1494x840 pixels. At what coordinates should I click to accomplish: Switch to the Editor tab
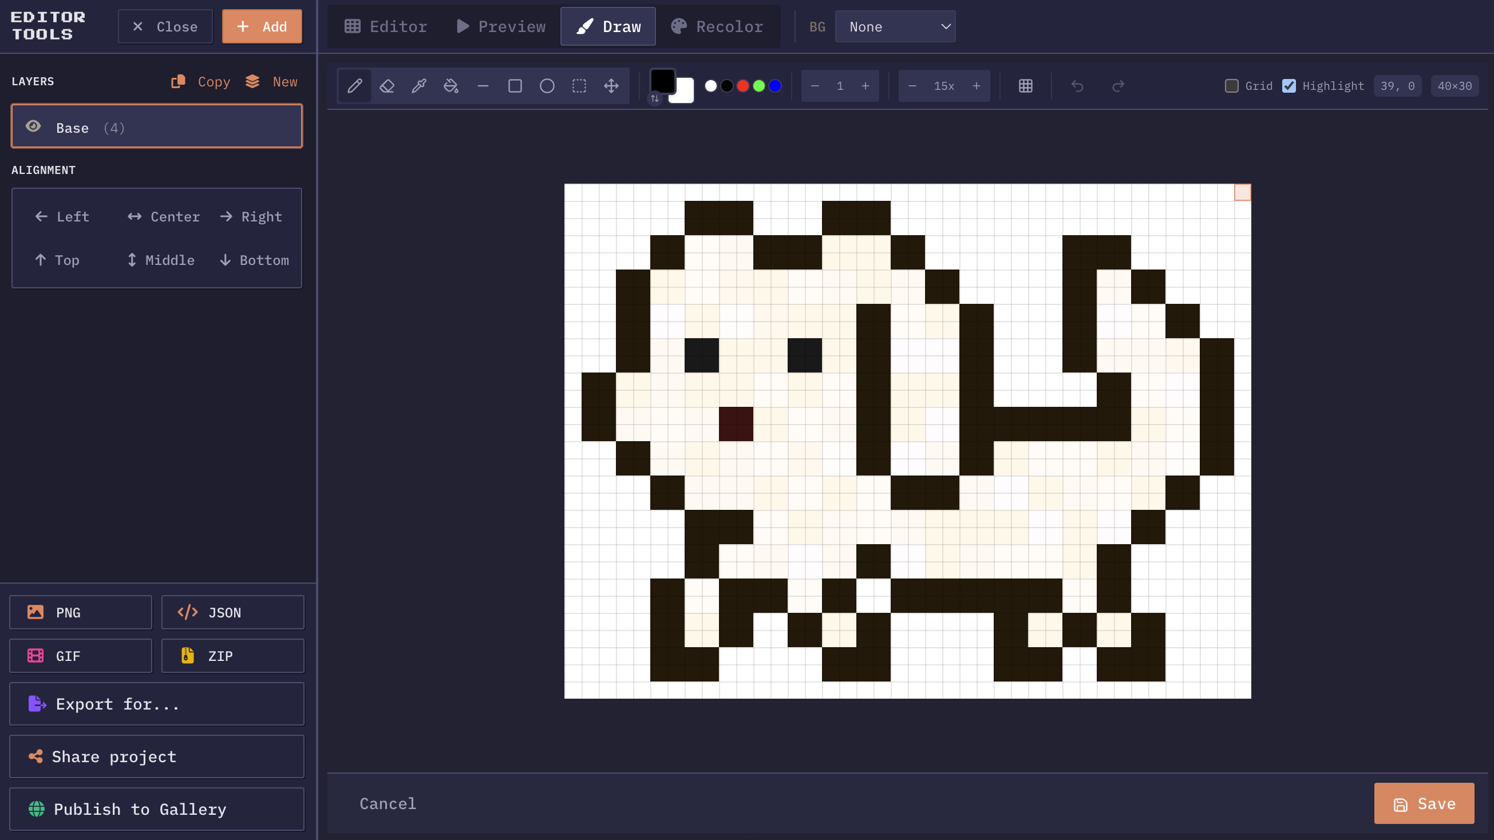[x=386, y=27]
